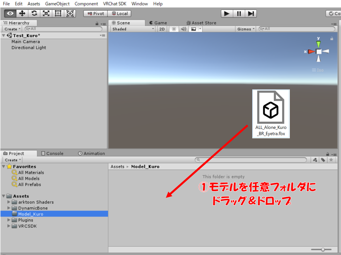Toggle 2D scene view mode
Screen dimensions: 341x255
[162, 29]
